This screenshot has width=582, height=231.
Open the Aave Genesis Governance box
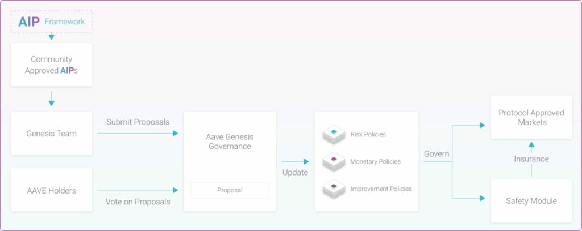(230, 161)
